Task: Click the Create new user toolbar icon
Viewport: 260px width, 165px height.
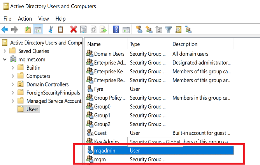Action: pyautogui.click(x=139, y=30)
